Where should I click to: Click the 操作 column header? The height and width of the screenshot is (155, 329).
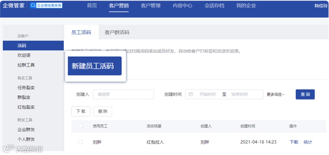pos(293,126)
